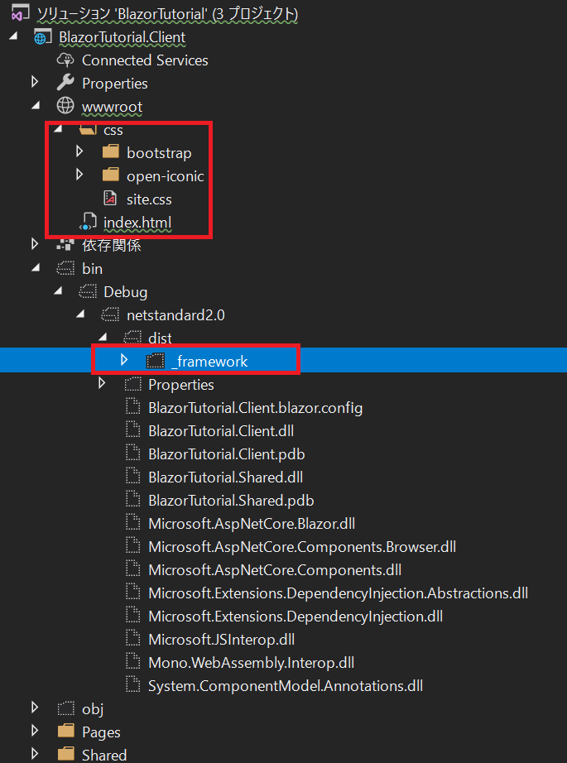Click the wwwroot globe icon
The image size is (567, 763).
[x=65, y=106]
